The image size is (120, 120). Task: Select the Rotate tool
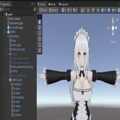pos(40,33)
